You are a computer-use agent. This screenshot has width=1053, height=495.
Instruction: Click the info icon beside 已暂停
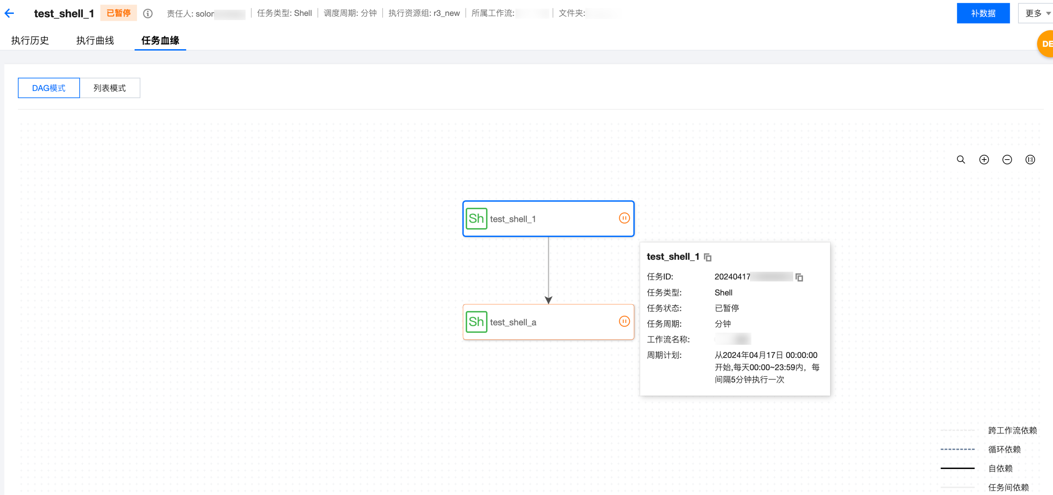tap(148, 13)
